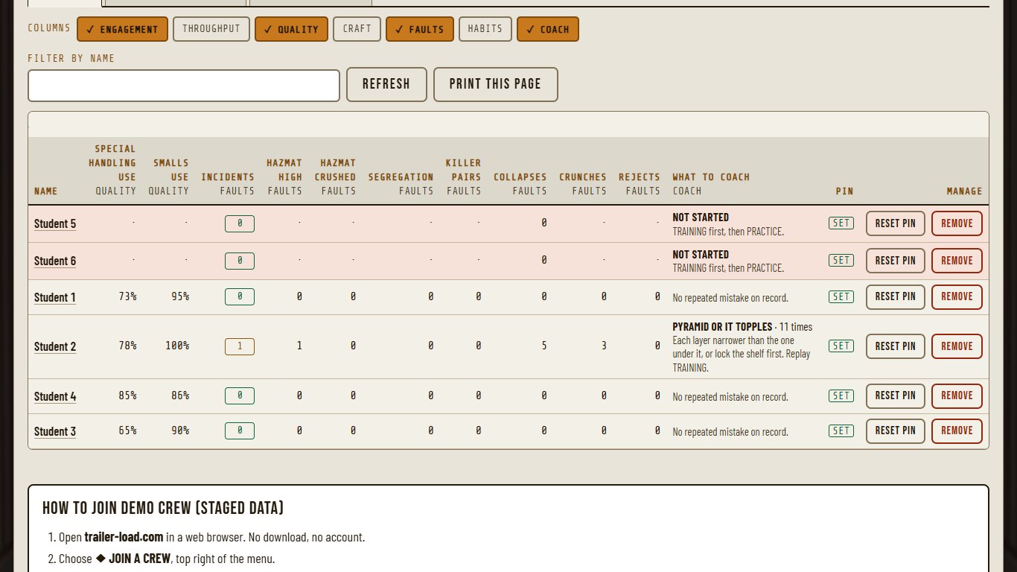Open Student 1 profile link

pos(55,297)
